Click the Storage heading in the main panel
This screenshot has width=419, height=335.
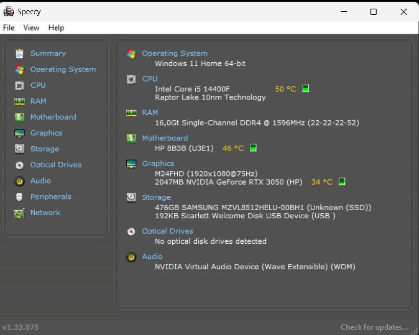156,197
